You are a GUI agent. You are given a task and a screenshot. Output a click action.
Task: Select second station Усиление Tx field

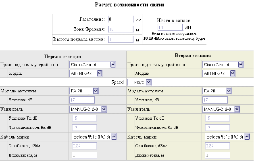pos(218,118)
